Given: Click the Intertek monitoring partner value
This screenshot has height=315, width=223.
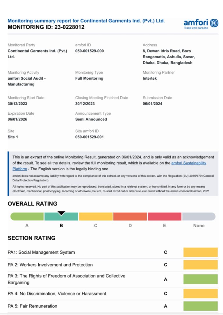Looking at the screenshot, I should [x=150, y=78].
